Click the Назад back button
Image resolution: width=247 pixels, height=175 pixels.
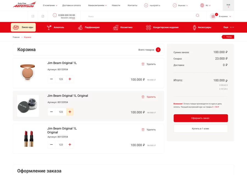tap(228, 37)
